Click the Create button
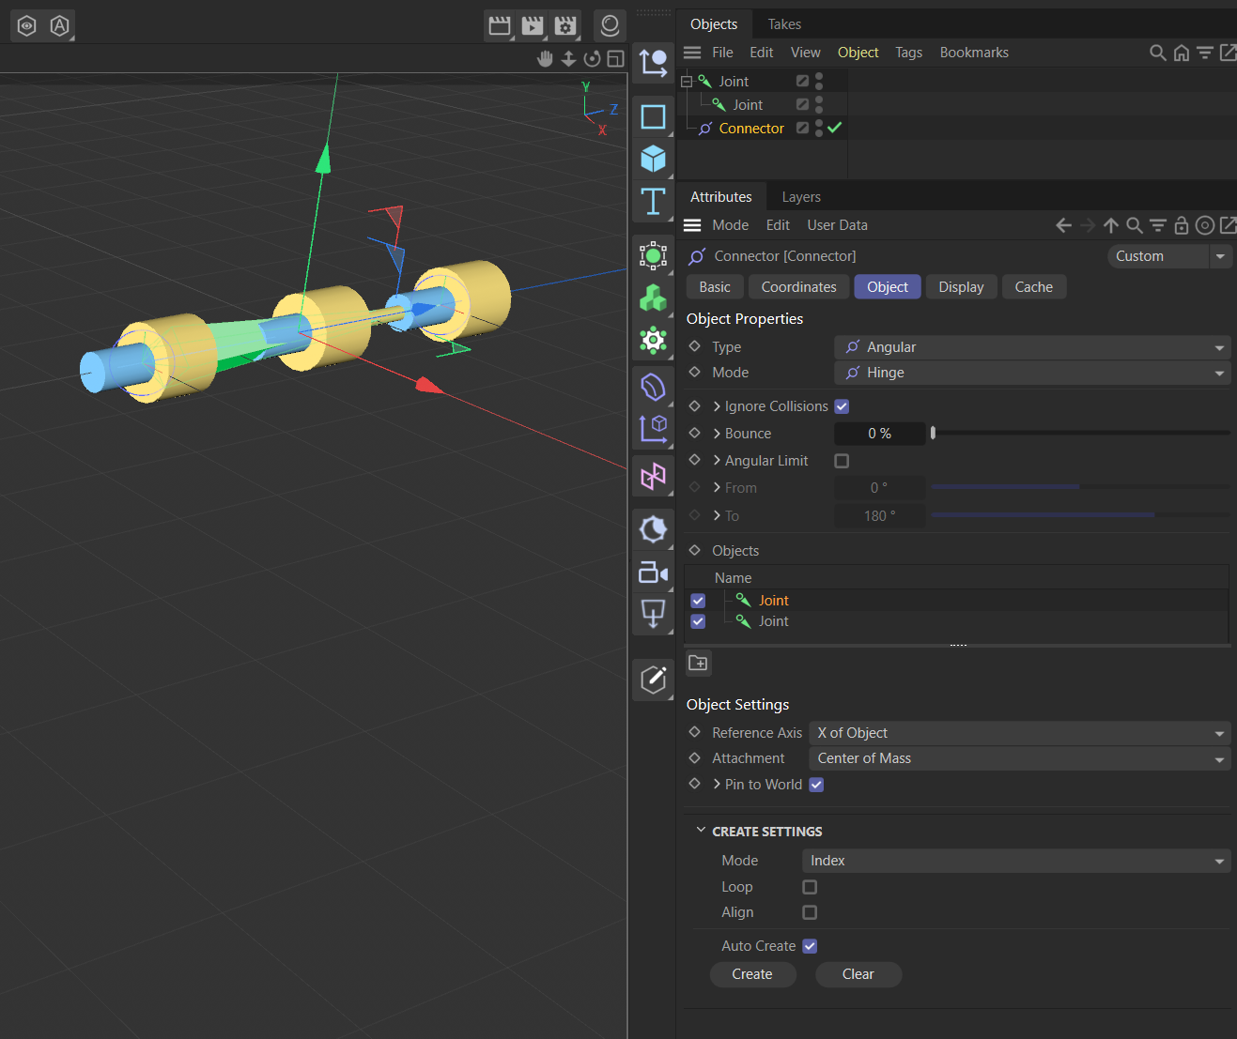 [752, 974]
